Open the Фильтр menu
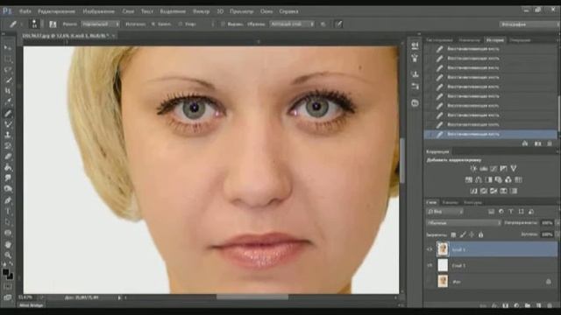The height and width of the screenshot is (315, 561). coord(201,11)
